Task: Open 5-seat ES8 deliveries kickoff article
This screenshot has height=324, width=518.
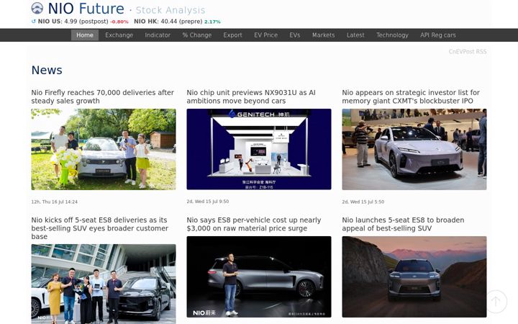Action: 100,228
